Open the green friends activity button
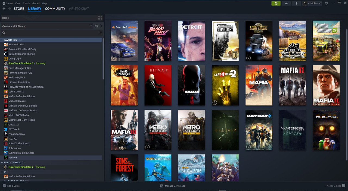The width and height of the screenshot is (348, 191). (x=276, y=3)
